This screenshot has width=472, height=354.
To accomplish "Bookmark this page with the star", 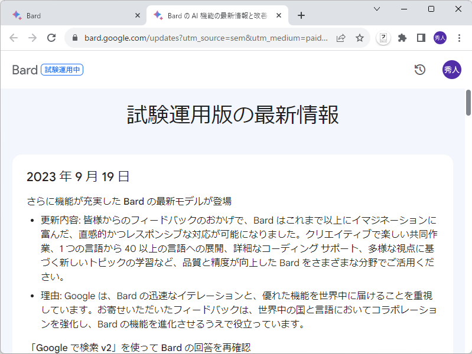I will 359,38.
